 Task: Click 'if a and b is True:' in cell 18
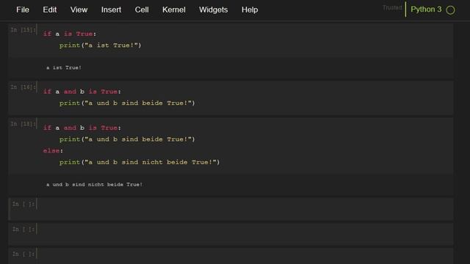click(x=82, y=128)
